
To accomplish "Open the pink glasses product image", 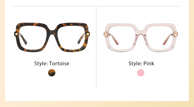I will coord(141,37).
